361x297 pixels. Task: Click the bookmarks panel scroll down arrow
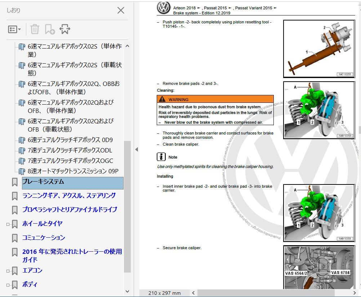click(x=127, y=291)
